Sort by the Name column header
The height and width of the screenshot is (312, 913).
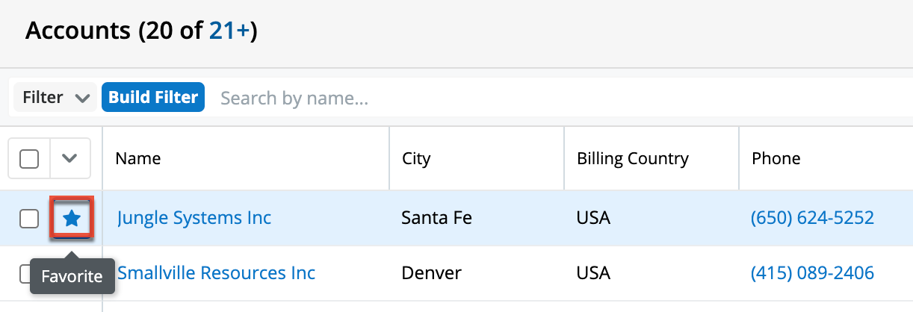tap(138, 158)
